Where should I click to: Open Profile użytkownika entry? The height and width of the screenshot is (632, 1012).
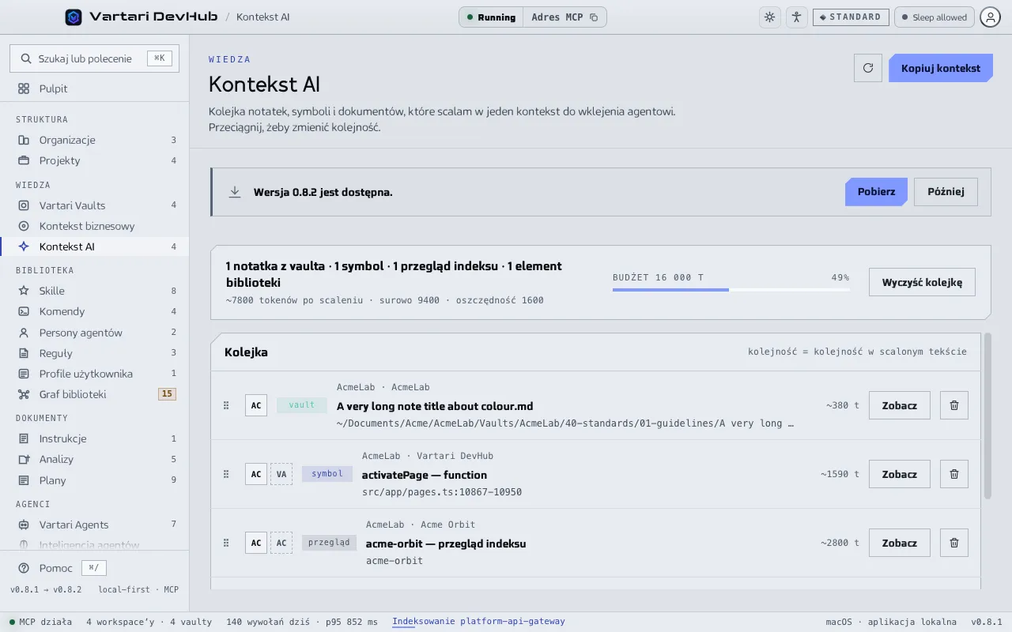[95, 374]
